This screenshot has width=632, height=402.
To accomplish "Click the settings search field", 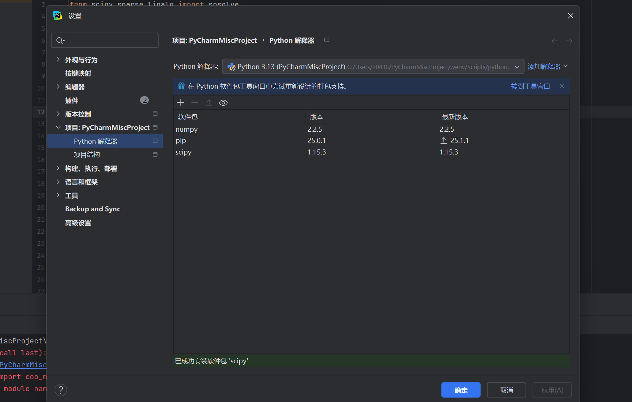I will click(105, 40).
